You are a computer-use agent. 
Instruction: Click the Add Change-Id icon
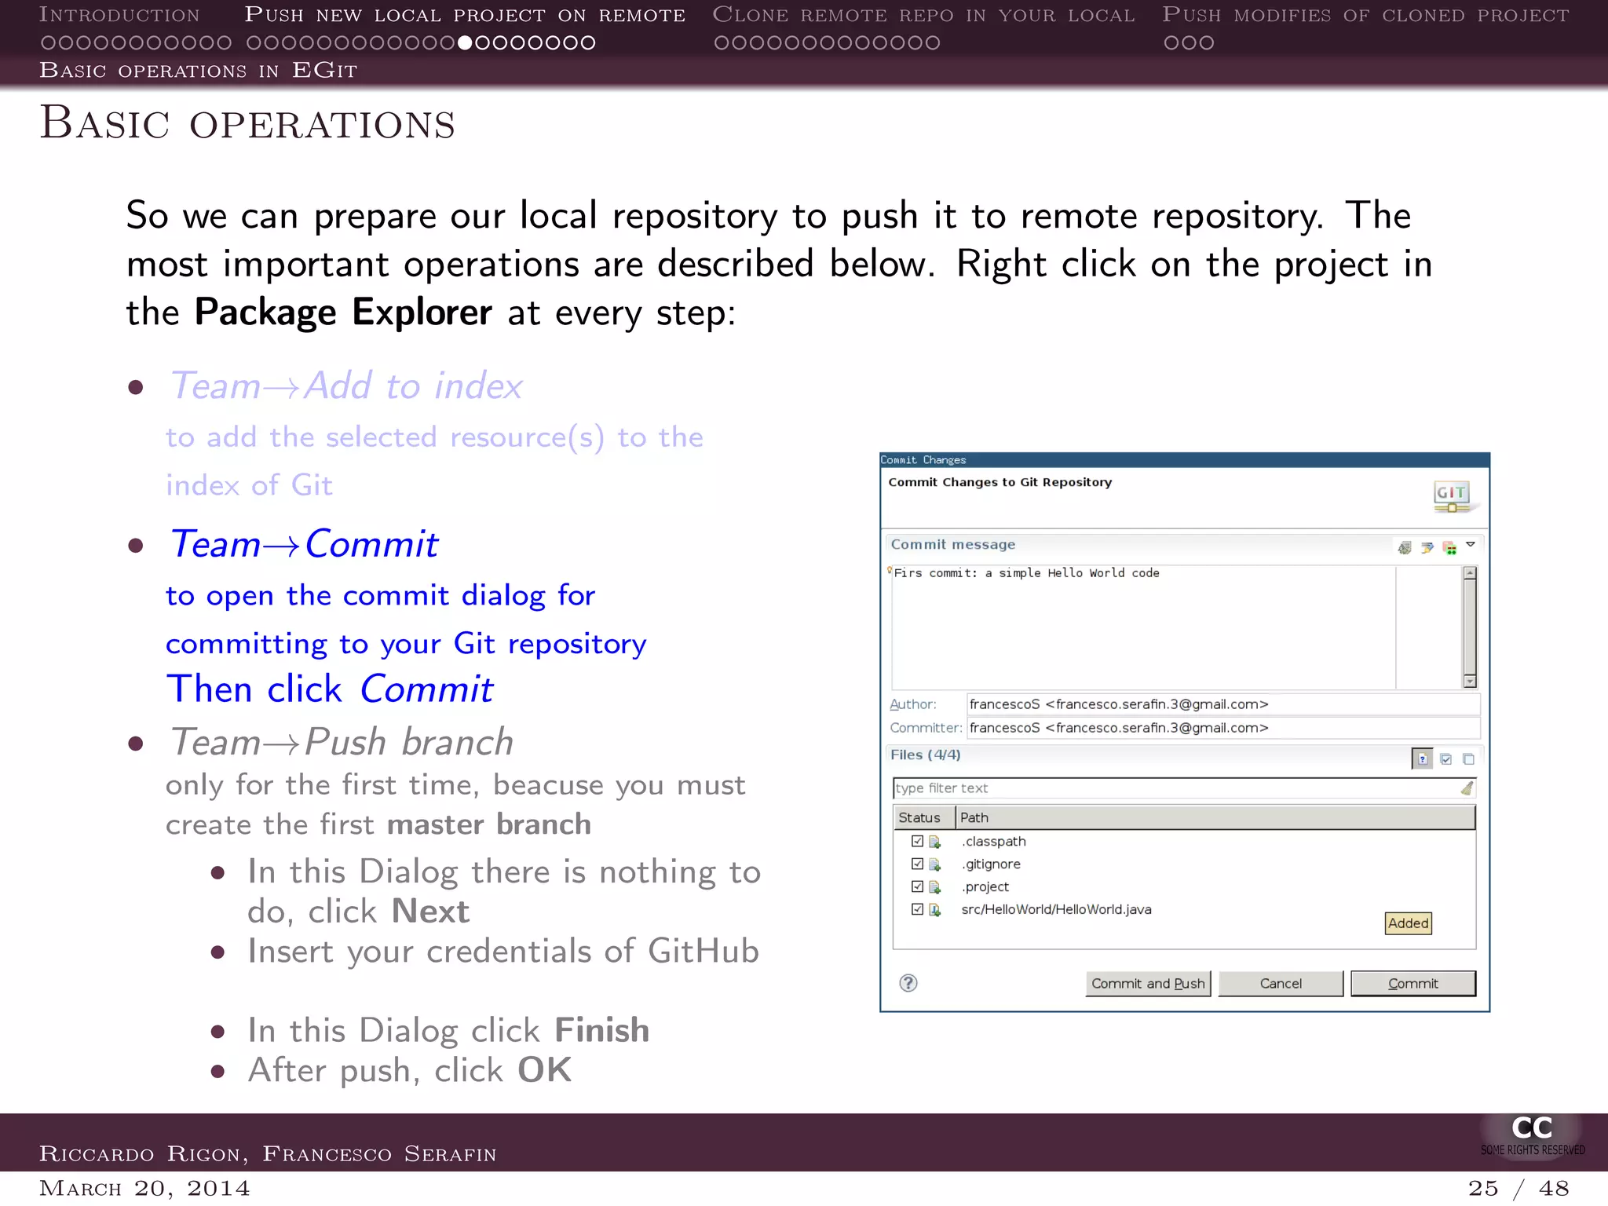1449,547
